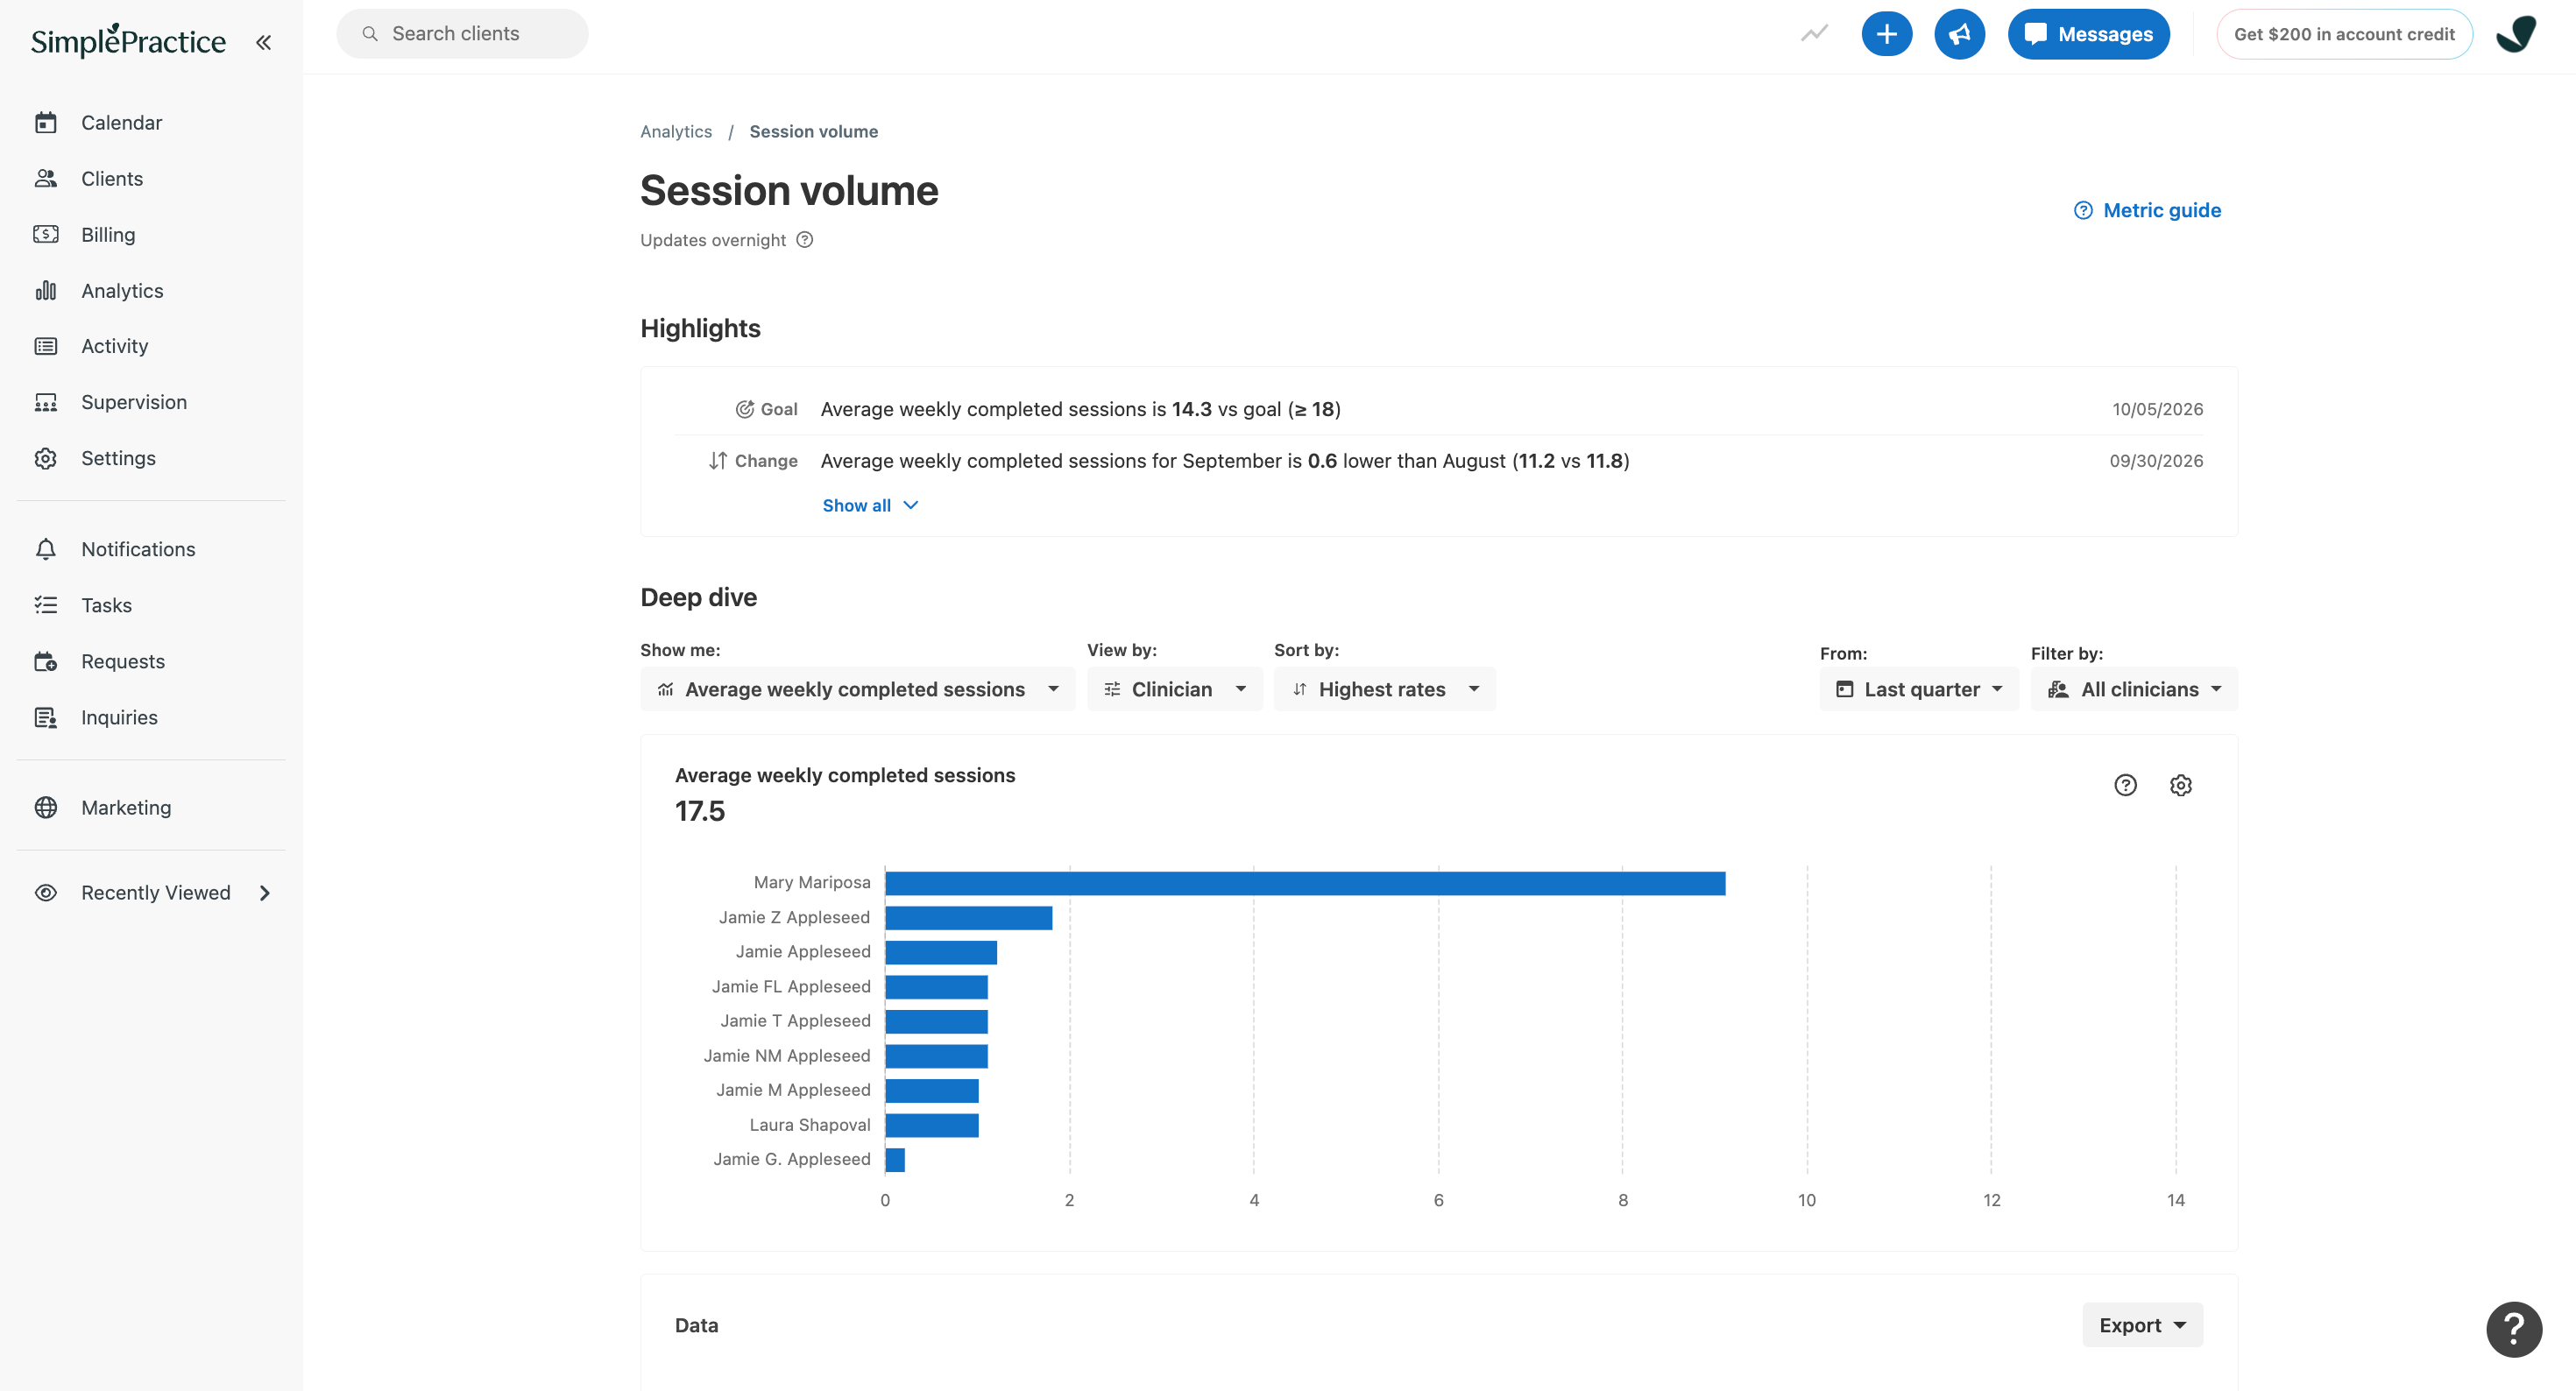Click the 17.5 average value

700,811
